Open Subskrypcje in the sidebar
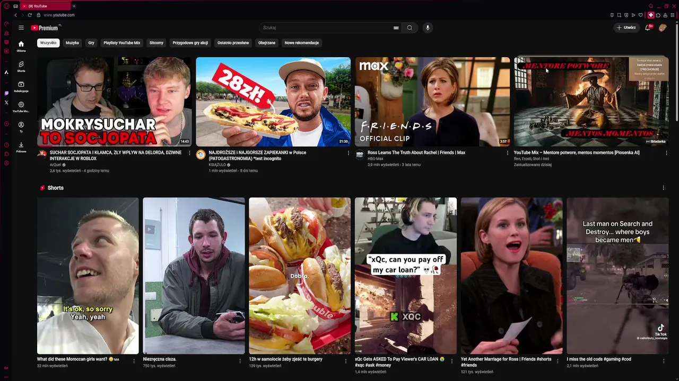Image resolution: width=679 pixels, height=381 pixels. [x=21, y=86]
